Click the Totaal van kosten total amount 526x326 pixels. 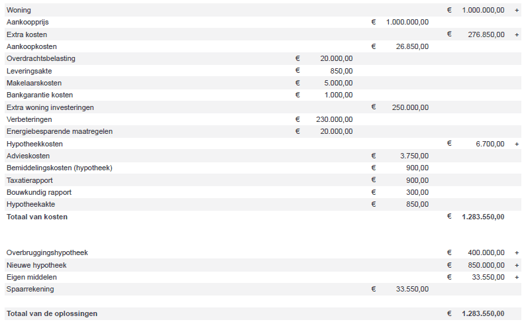coord(483,217)
